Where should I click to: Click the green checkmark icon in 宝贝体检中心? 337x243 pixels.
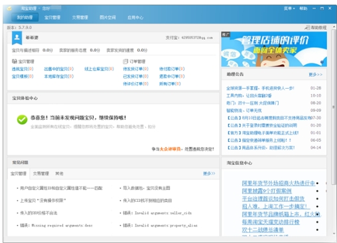click(22, 119)
